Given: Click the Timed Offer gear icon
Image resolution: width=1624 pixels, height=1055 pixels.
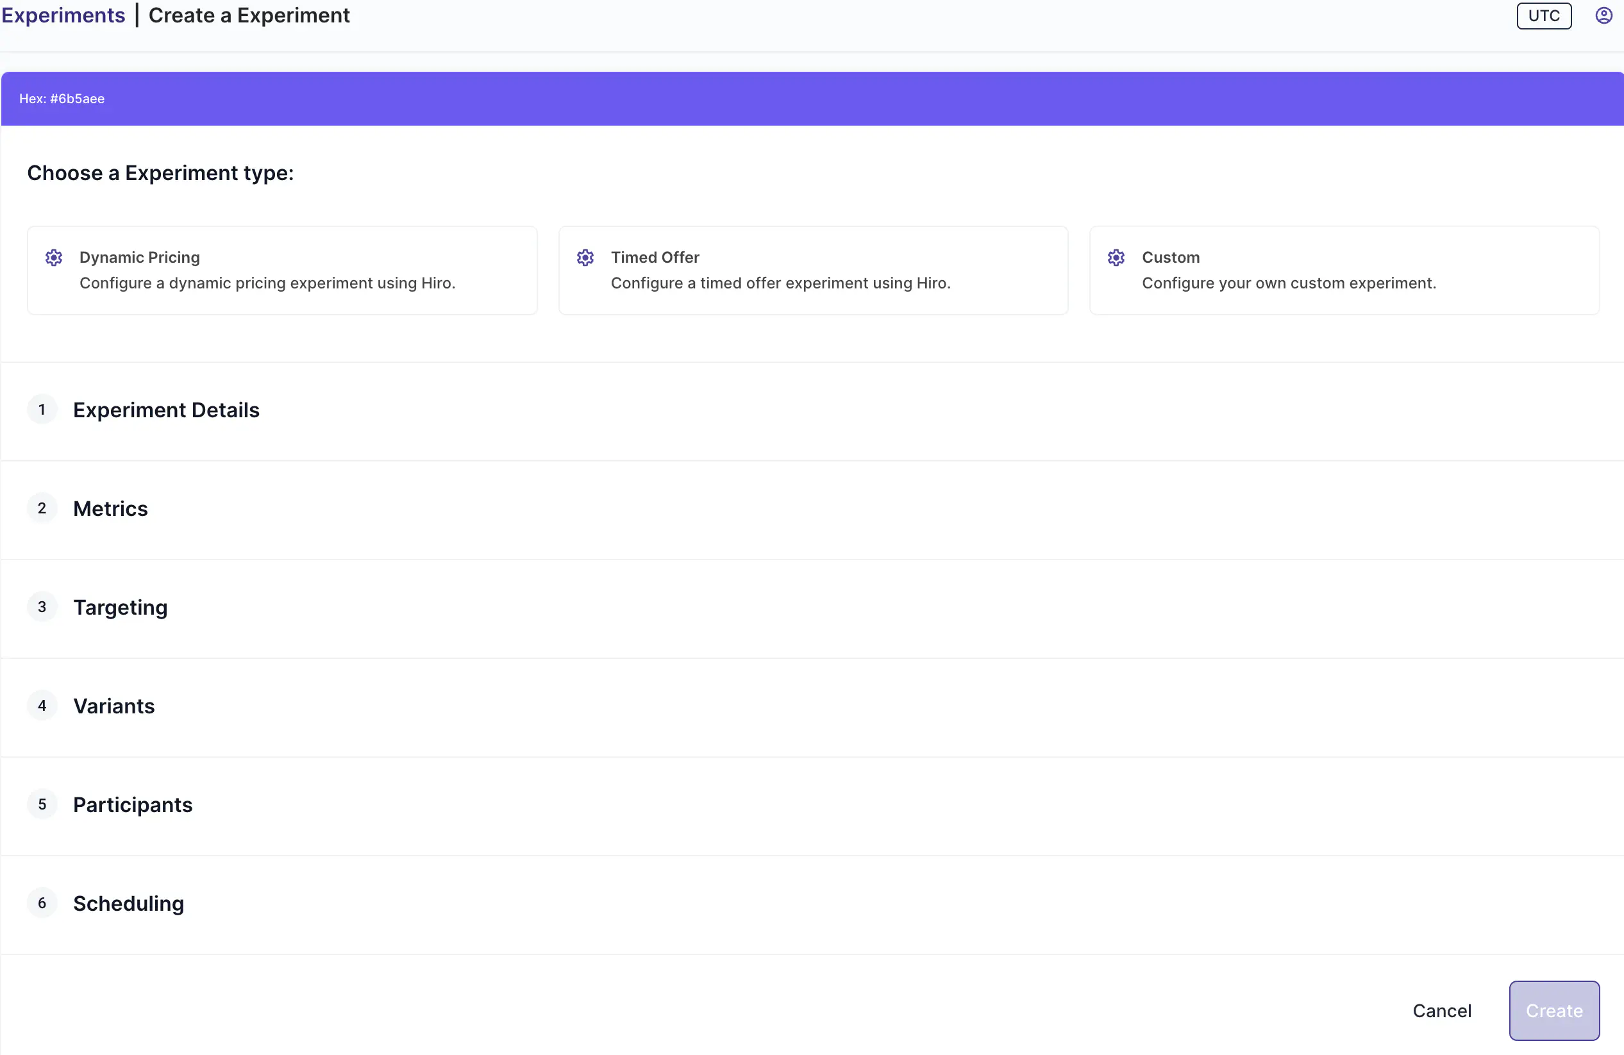Looking at the screenshot, I should (x=585, y=257).
